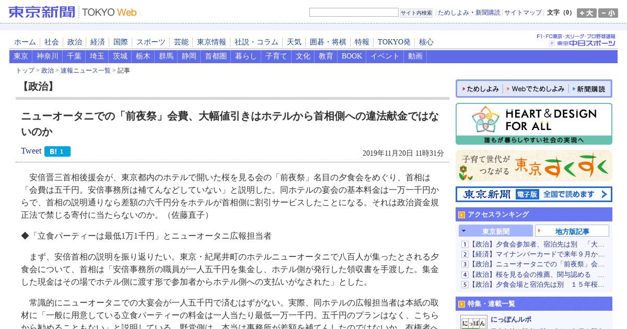Select イベント in the blue bar
The width and height of the screenshot is (627, 329).
385,56
